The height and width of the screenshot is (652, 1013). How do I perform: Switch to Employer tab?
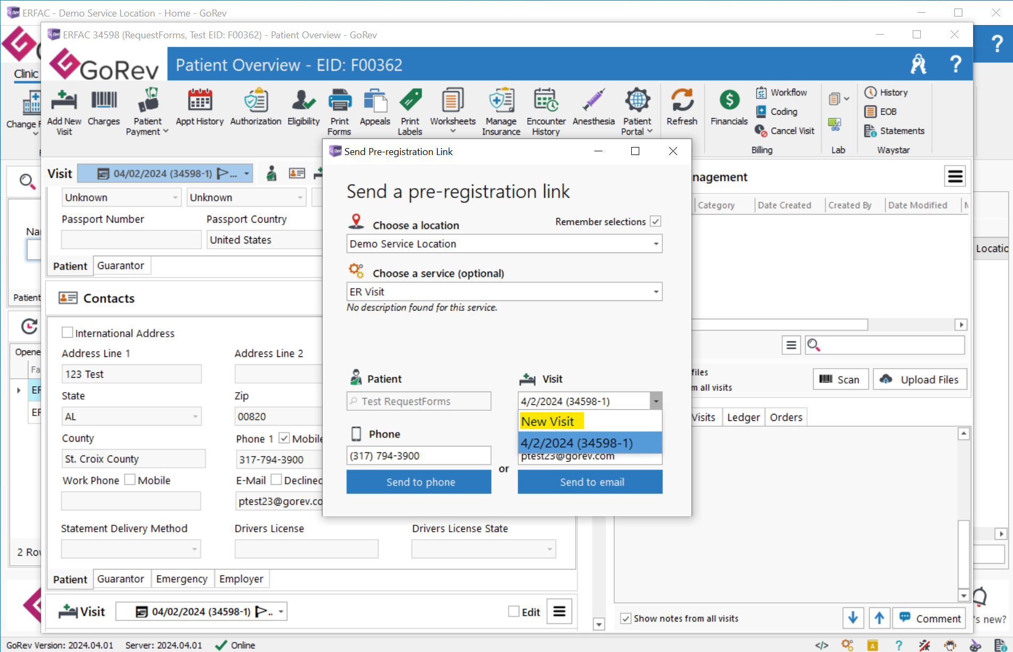(242, 579)
